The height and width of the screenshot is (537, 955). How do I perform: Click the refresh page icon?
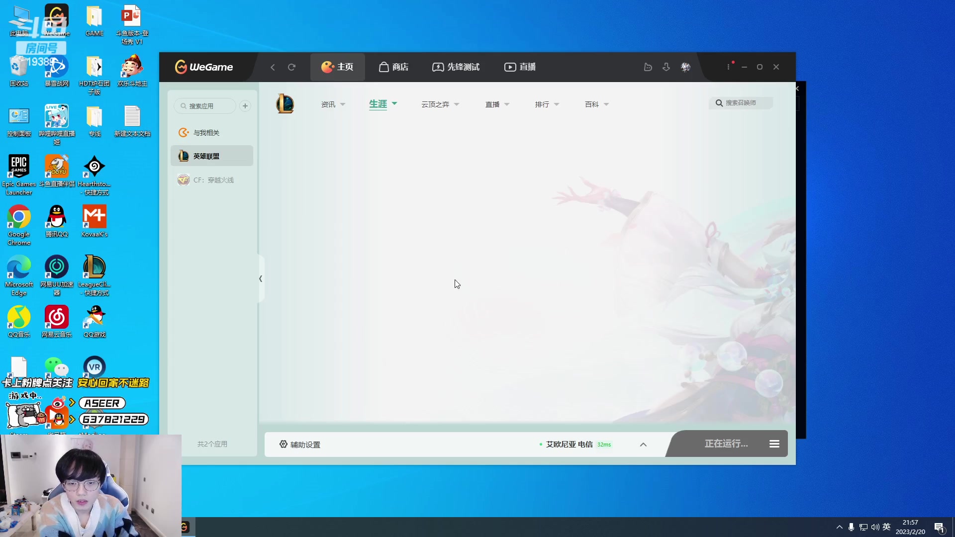(x=292, y=67)
